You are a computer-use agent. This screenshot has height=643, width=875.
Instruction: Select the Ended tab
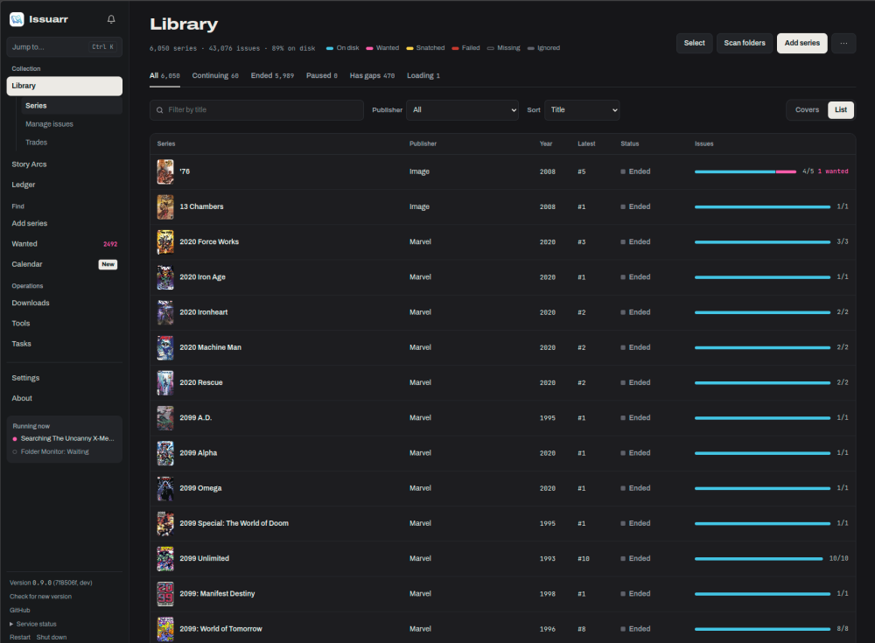point(272,76)
